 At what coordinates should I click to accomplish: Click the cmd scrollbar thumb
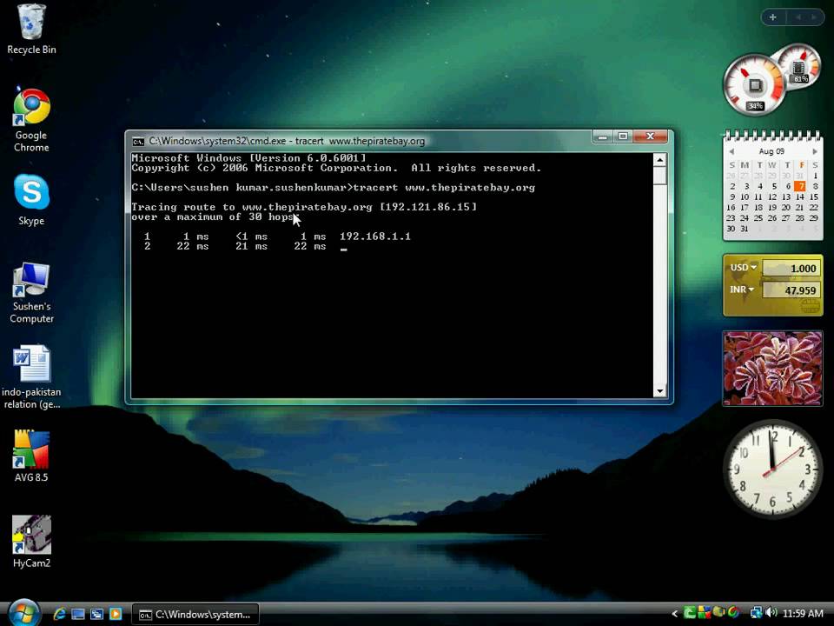pos(659,176)
